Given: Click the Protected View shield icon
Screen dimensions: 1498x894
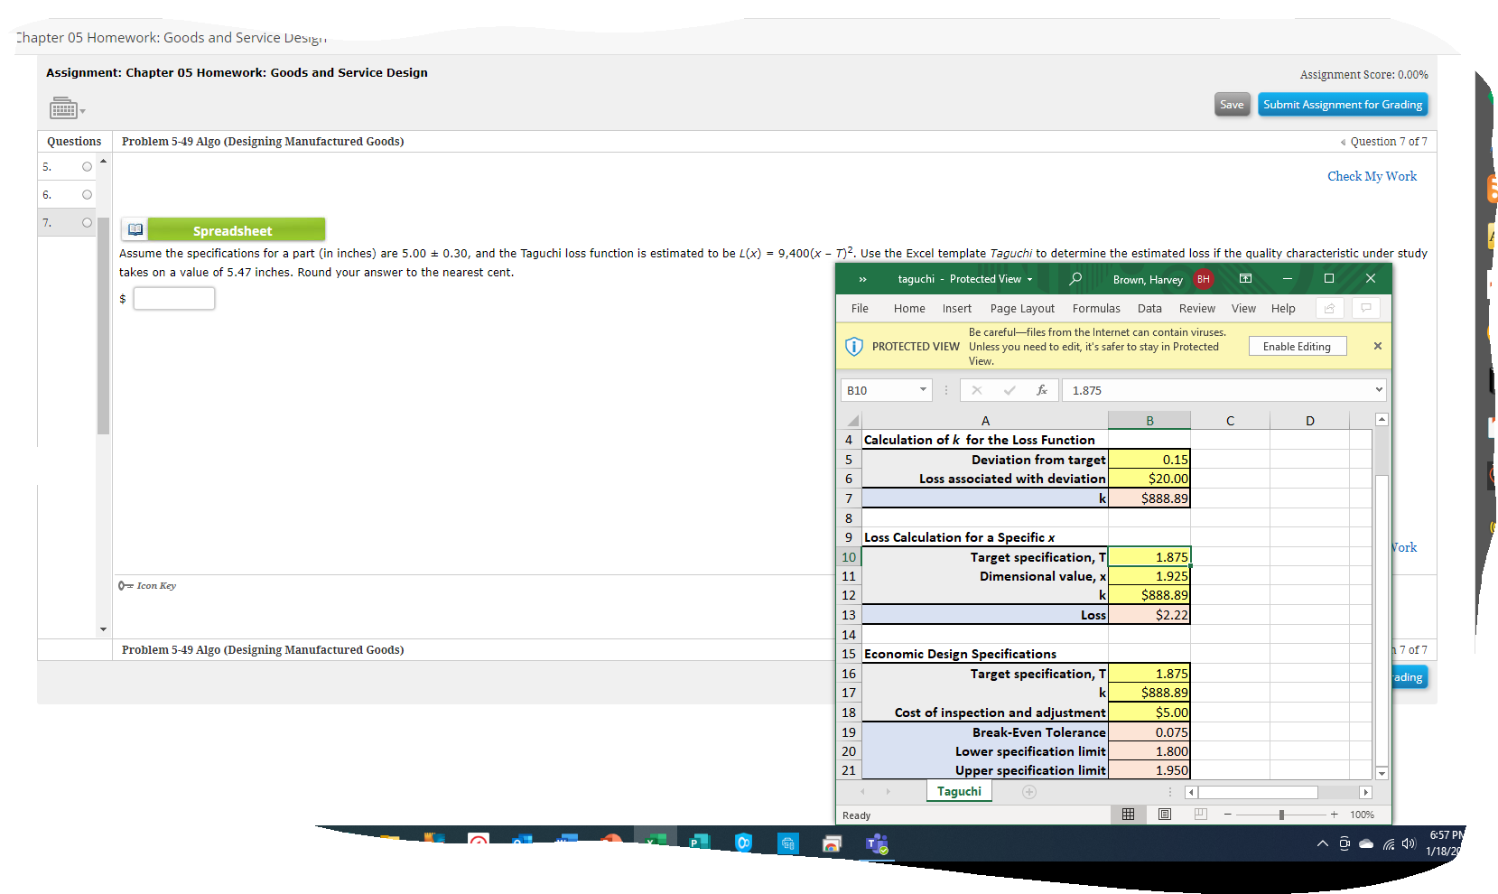Looking at the screenshot, I should [853, 347].
